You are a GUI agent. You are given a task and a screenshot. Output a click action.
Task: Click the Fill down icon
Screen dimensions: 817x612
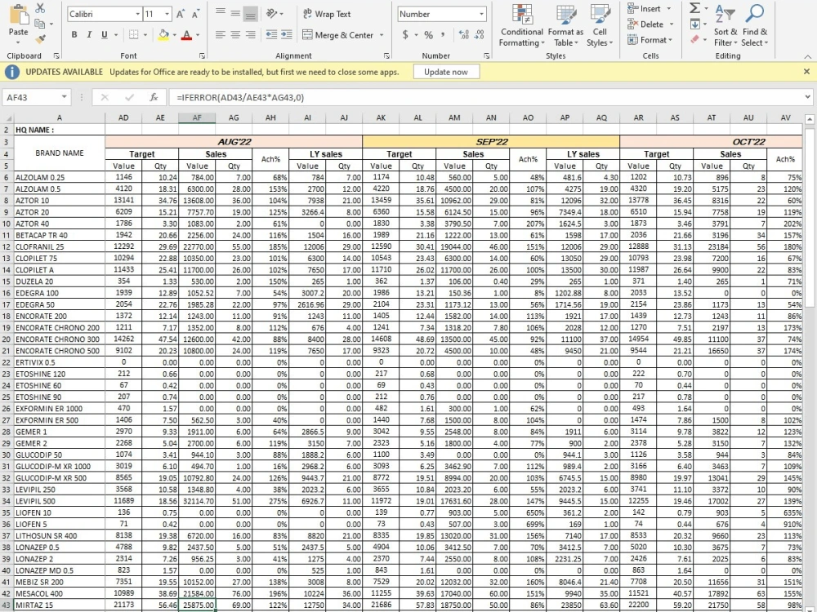coord(694,24)
